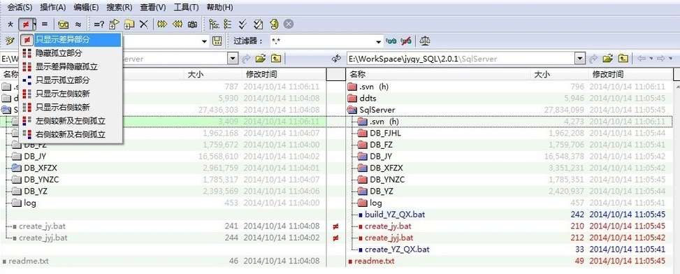The height and width of the screenshot is (274, 680).
Task: Open the dropdown arrow beside the ≠ button
Action: [35, 24]
